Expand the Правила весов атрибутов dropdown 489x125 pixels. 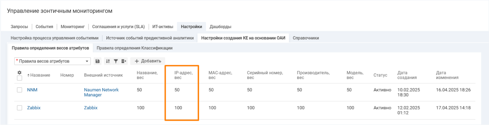pyautogui.click(x=87, y=61)
